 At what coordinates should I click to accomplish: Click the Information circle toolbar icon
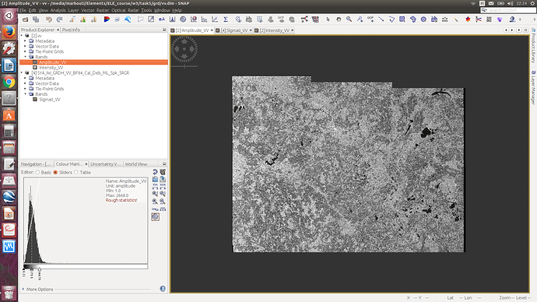coord(183,19)
